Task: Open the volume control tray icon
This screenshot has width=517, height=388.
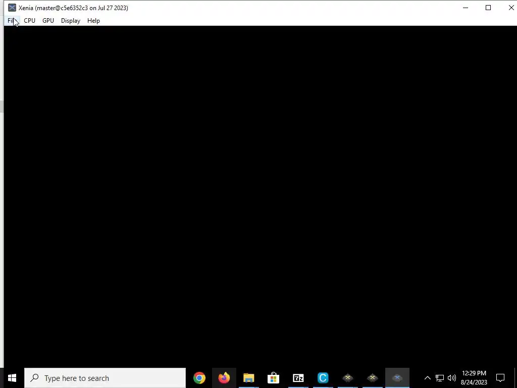Action: coord(452,378)
